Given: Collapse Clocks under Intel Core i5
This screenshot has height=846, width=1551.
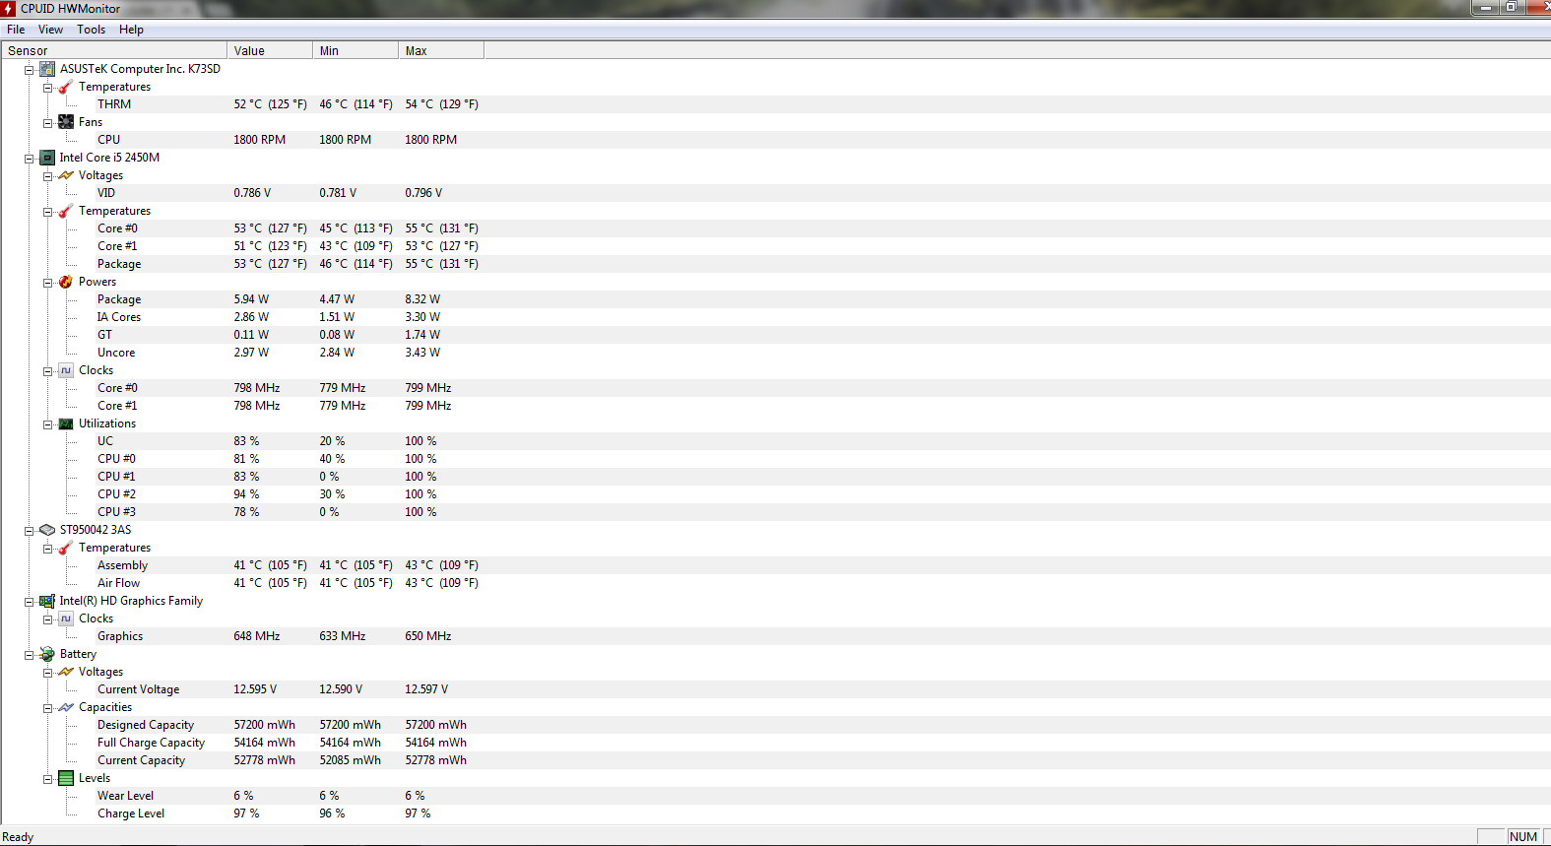Looking at the screenshot, I should coord(47,371).
